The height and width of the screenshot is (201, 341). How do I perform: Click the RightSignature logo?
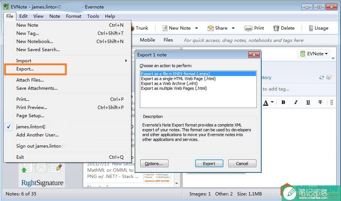tap(42, 183)
